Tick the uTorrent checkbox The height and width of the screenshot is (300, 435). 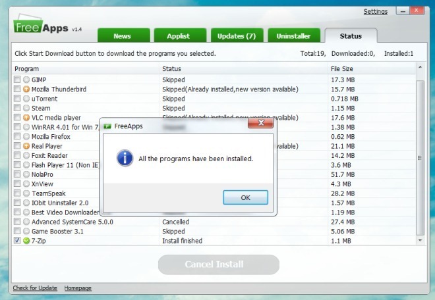[17, 98]
